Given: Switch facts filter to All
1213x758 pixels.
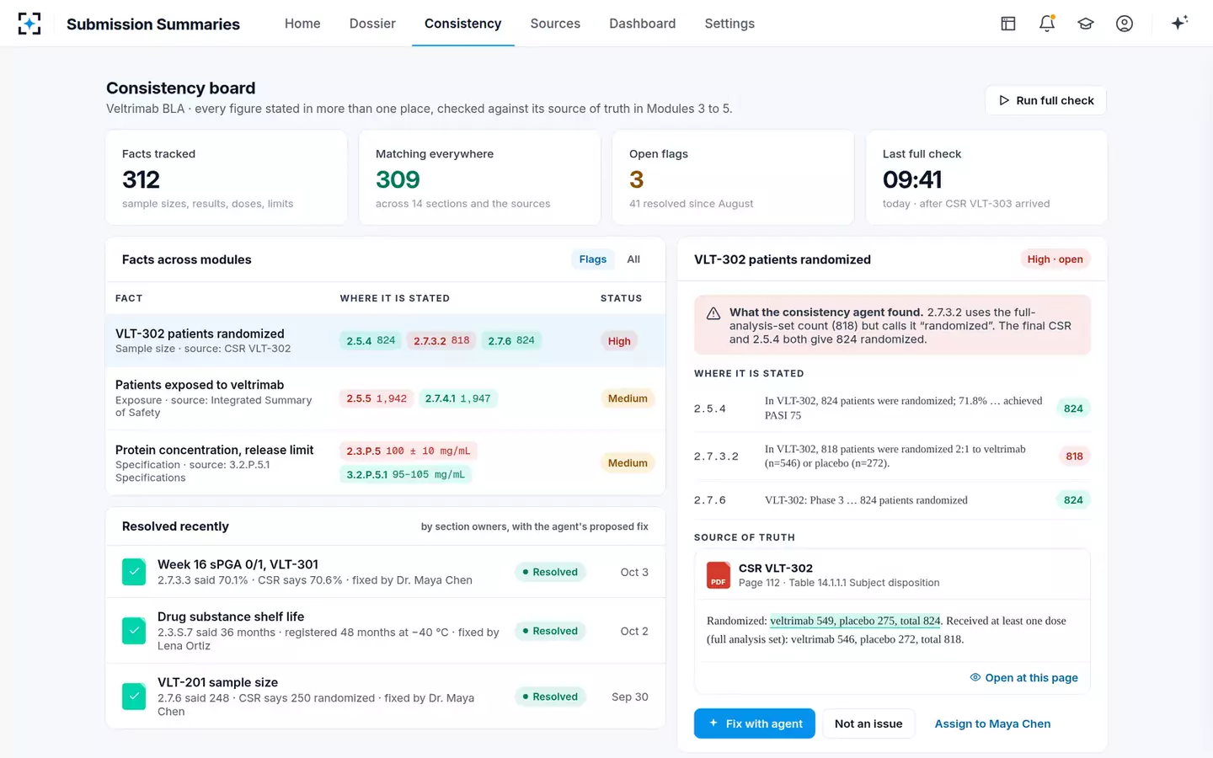Looking at the screenshot, I should coord(633,259).
